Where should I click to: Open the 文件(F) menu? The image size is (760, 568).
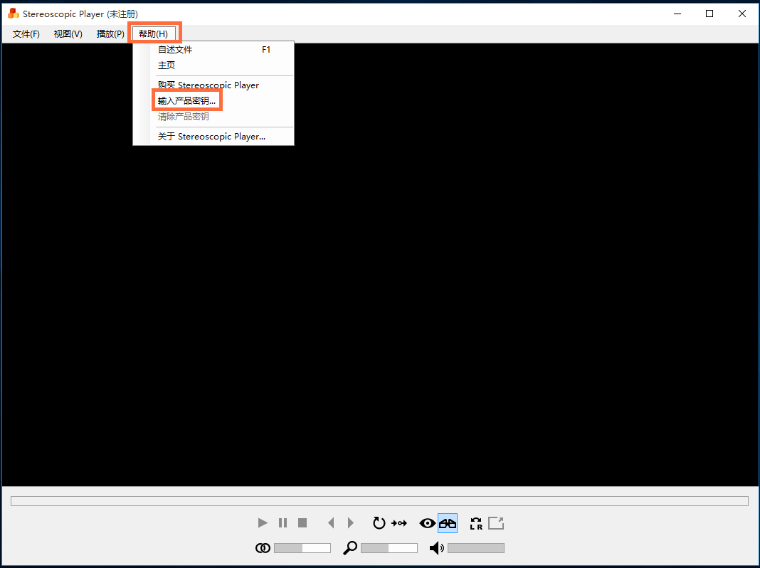pyautogui.click(x=26, y=34)
